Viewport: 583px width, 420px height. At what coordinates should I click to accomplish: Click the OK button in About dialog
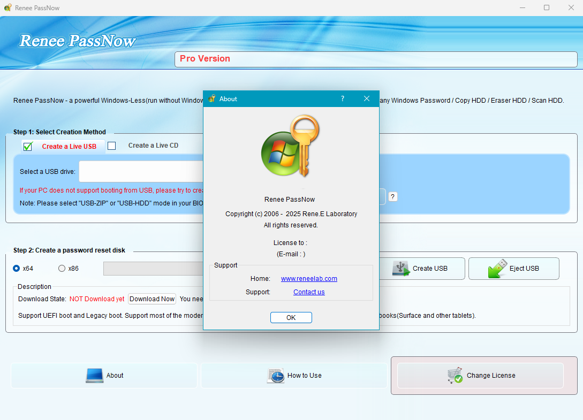[x=291, y=317]
